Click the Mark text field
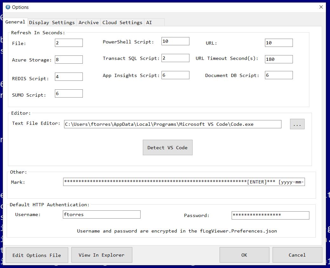The height and width of the screenshot is (268, 330). pyautogui.click(x=184, y=182)
